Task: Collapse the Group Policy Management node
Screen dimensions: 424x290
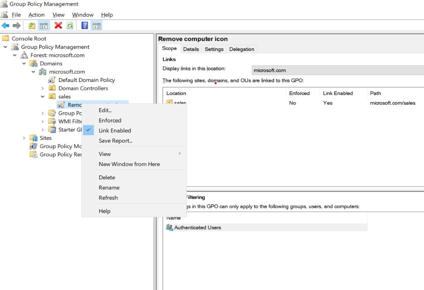Action: [x=5, y=47]
